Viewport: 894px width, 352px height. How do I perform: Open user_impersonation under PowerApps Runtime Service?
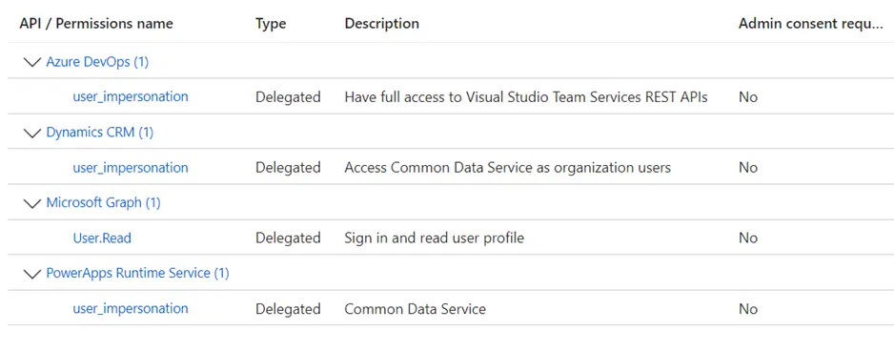[131, 309]
